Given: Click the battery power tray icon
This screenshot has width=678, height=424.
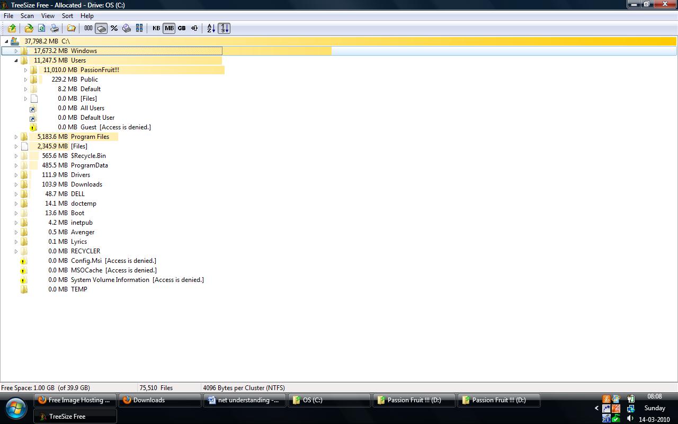Looking at the screenshot, I should 630,399.
